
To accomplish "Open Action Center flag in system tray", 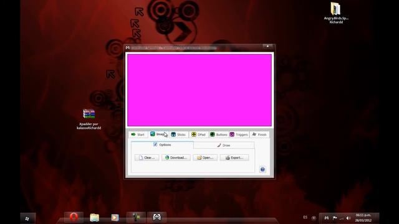I will (335, 218).
